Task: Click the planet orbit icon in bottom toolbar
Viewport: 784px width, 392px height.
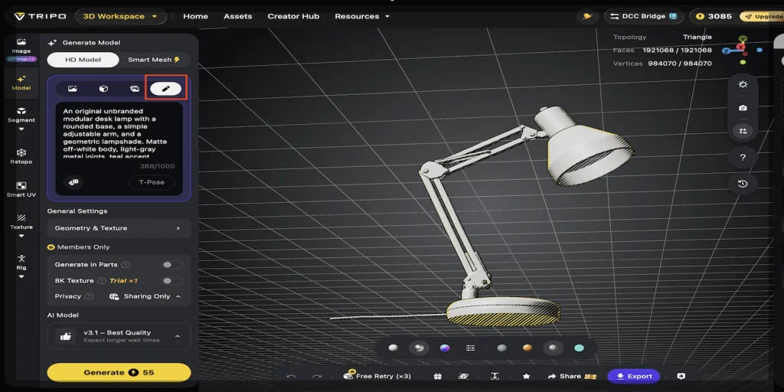Action: [463, 376]
